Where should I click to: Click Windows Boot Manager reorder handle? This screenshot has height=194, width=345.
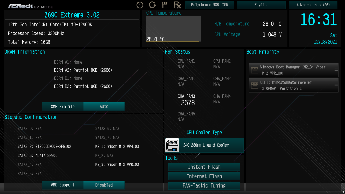(x=336, y=70)
